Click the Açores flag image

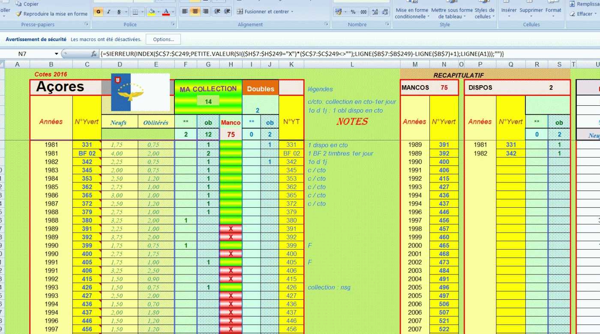pos(141,92)
